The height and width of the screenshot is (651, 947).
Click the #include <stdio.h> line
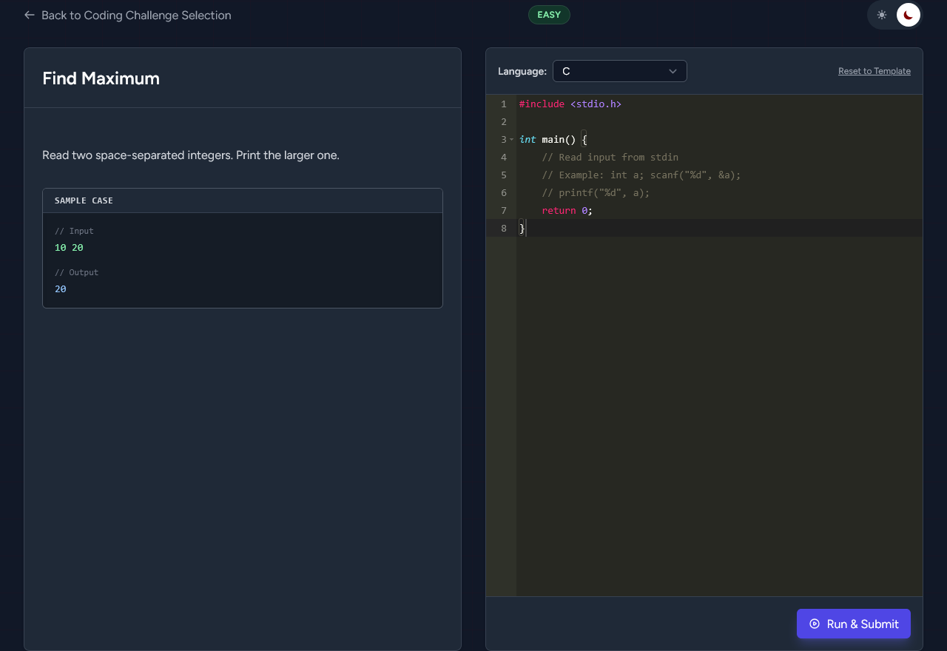click(x=570, y=104)
